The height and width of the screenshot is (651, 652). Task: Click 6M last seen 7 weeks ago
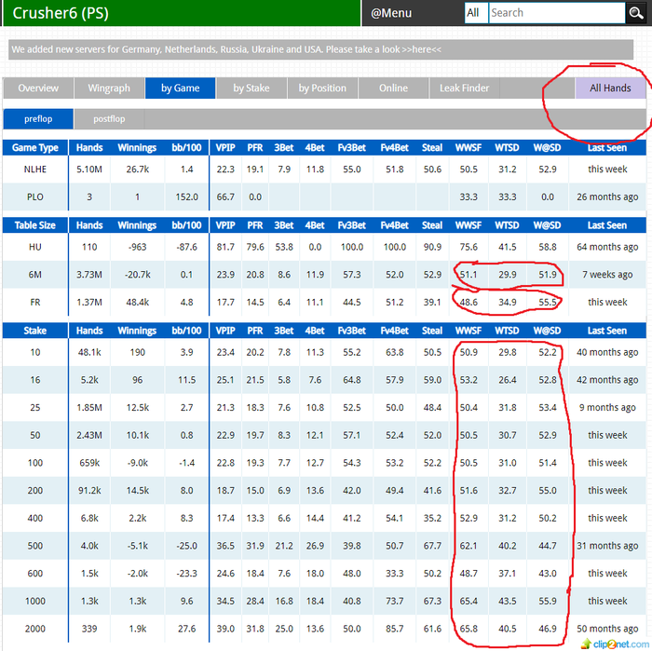click(x=607, y=275)
